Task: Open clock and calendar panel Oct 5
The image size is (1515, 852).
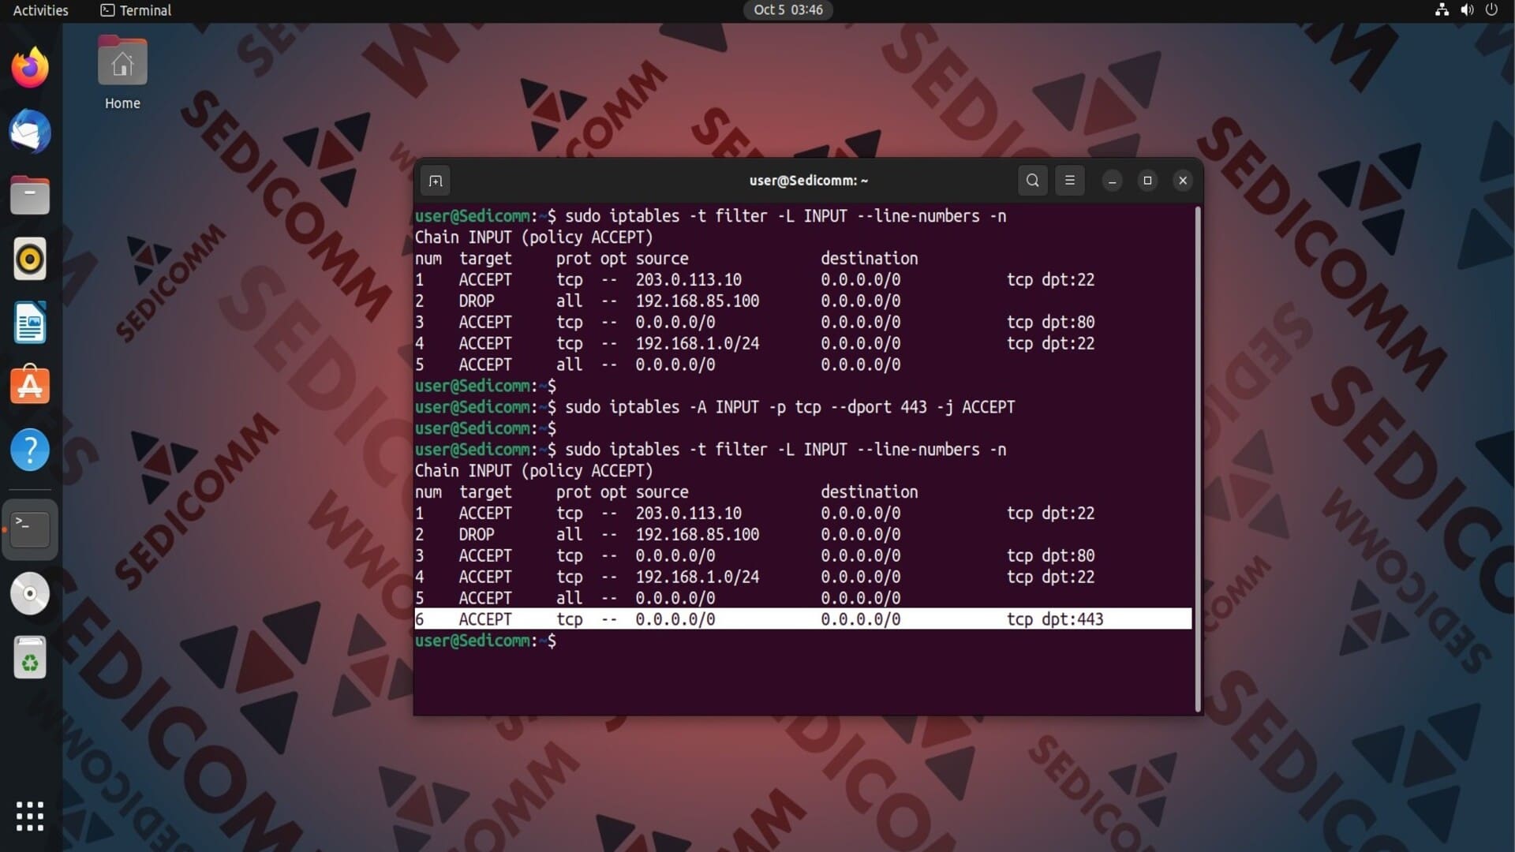Action: [787, 10]
